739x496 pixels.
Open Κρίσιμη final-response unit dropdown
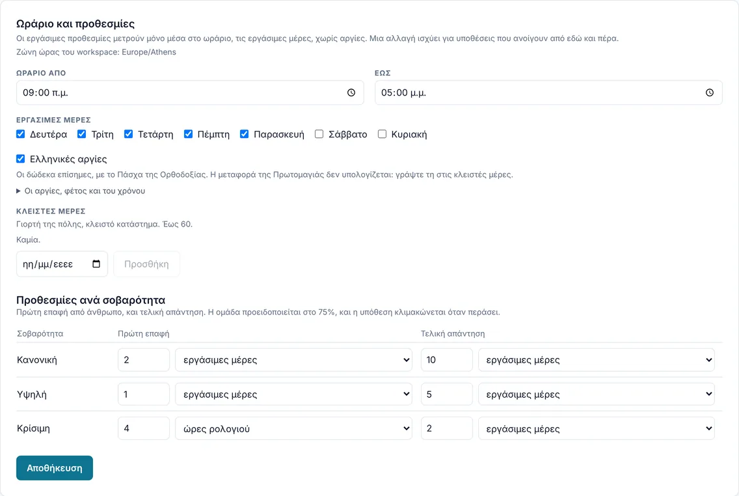(596, 428)
